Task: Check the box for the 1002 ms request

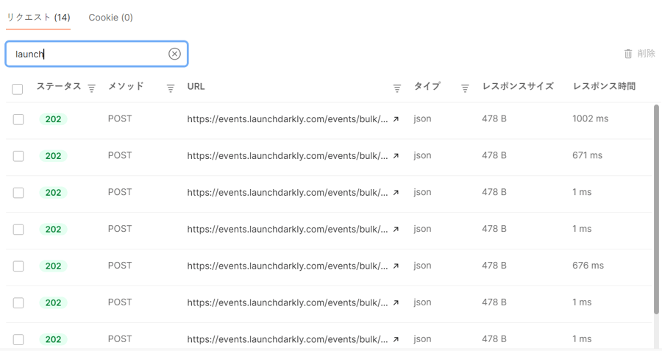Action: click(x=18, y=119)
